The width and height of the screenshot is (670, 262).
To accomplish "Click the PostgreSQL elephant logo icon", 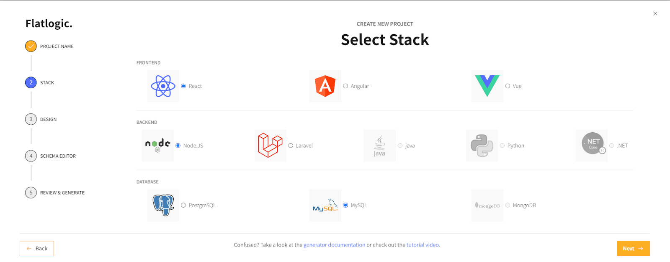I will tap(163, 205).
